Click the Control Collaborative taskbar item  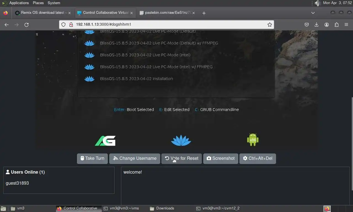(79, 209)
